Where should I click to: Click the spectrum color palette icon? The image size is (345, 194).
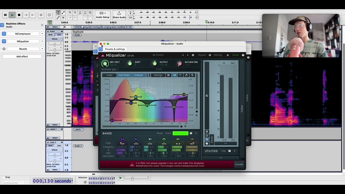[x=148, y=75]
